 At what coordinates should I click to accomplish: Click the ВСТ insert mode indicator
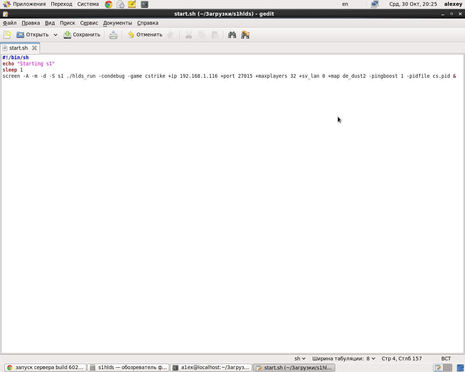tap(446, 359)
